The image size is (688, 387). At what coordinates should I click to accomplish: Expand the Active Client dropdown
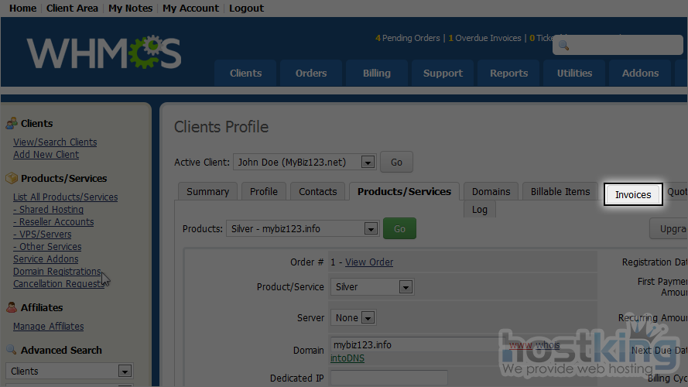[368, 163]
